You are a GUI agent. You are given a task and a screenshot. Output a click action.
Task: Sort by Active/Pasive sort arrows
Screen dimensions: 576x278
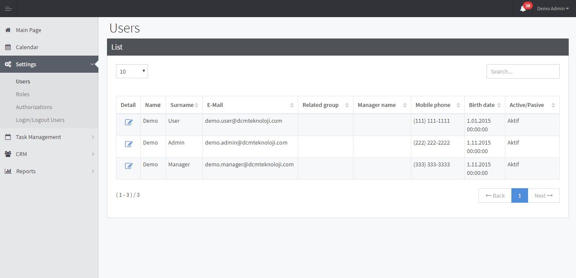pos(553,105)
